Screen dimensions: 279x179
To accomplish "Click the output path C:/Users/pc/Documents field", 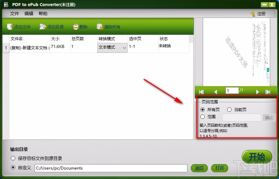I will (x=111, y=168).
